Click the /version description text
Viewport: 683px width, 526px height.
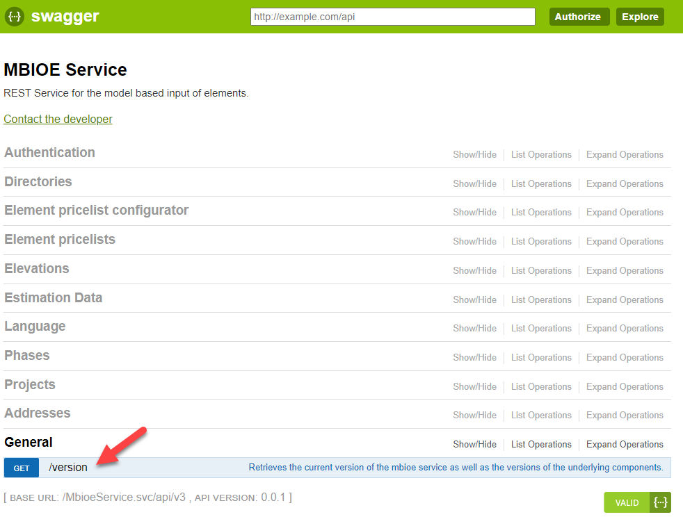(456, 467)
